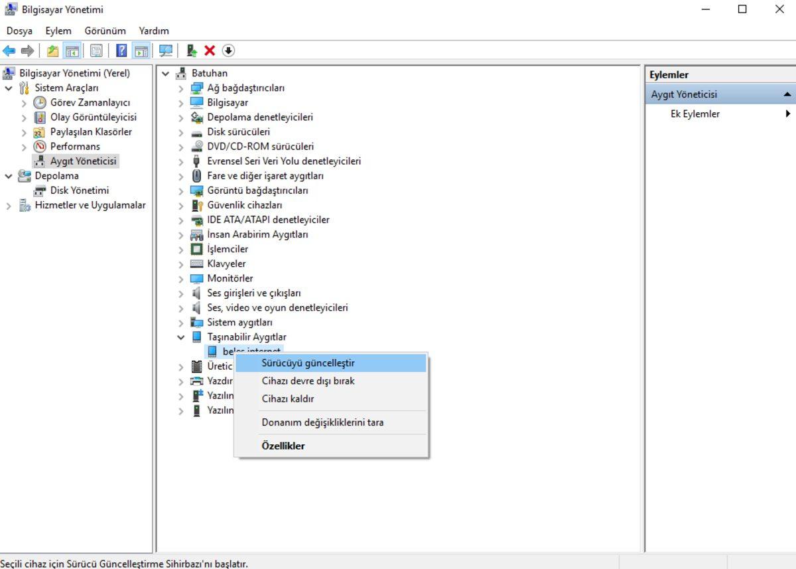Screen dimensions: 796x569
Task: Select Cihazı kaldır in context menu
Action: pos(288,399)
